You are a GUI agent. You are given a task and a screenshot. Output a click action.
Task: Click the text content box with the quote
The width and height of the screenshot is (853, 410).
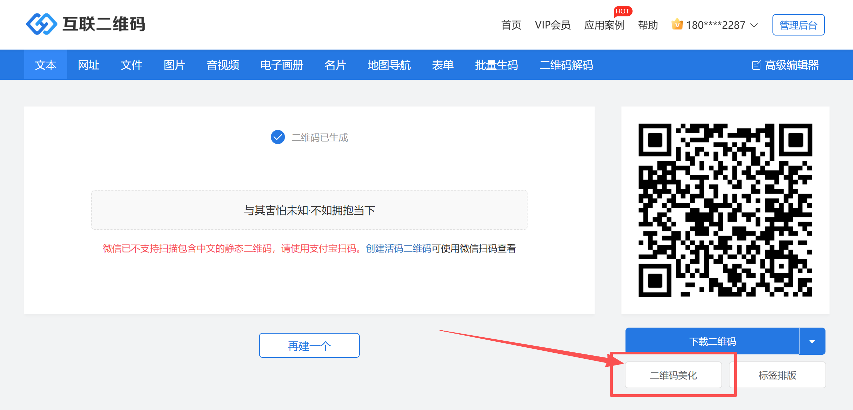(309, 210)
